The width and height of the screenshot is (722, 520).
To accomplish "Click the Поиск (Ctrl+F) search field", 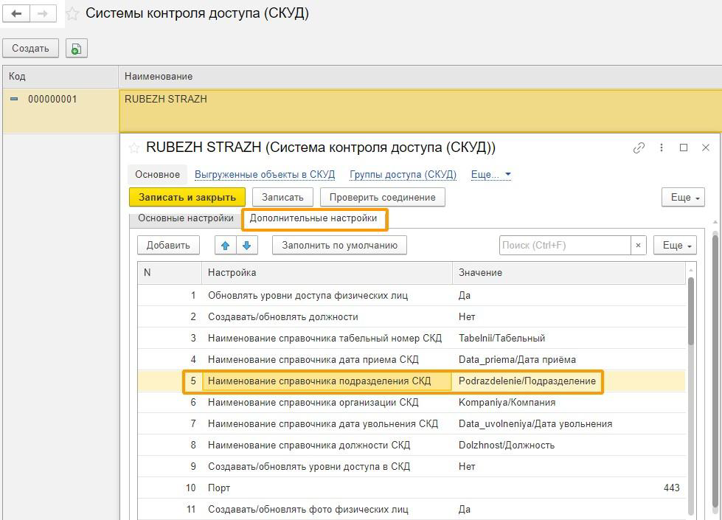I will point(564,246).
